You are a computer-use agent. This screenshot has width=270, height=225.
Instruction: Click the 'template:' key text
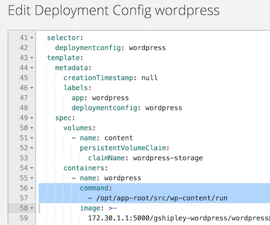pos(65,58)
